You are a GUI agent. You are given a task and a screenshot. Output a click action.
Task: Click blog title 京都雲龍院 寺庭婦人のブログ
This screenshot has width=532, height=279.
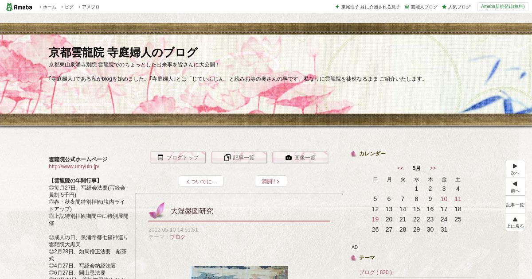(x=123, y=52)
